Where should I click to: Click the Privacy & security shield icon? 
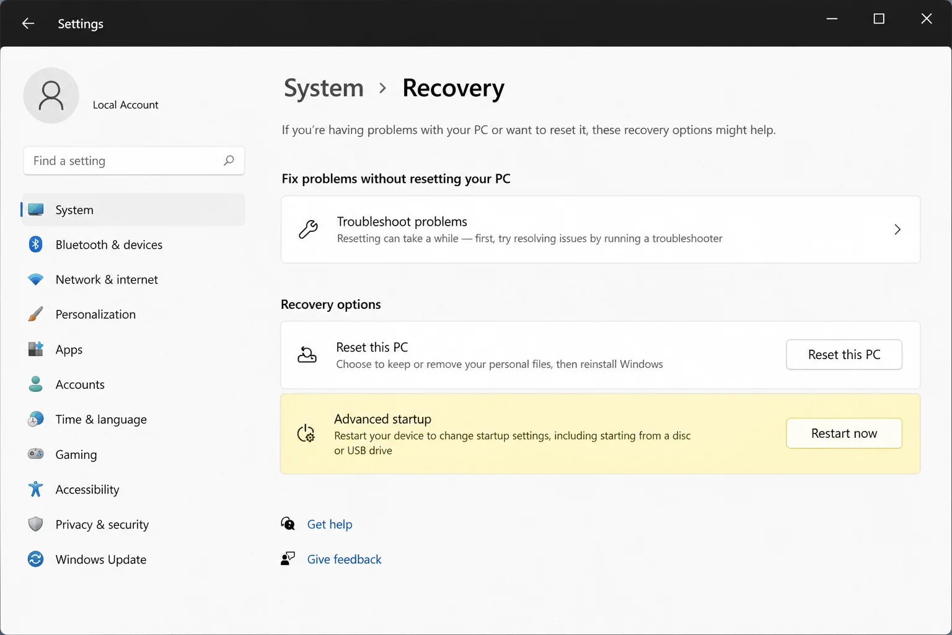(36, 524)
